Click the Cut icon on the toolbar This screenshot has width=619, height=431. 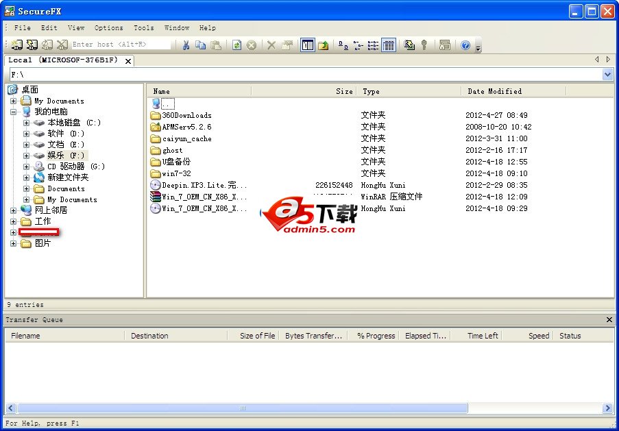coord(185,45)
